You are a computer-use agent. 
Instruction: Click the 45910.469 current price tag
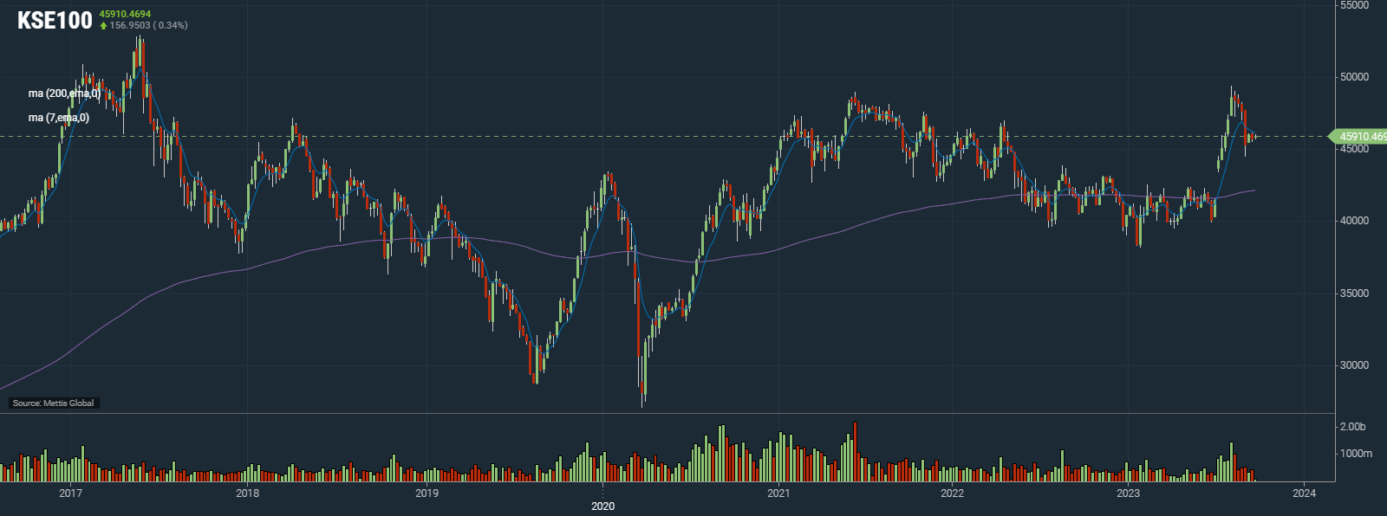pos(1359,137)
